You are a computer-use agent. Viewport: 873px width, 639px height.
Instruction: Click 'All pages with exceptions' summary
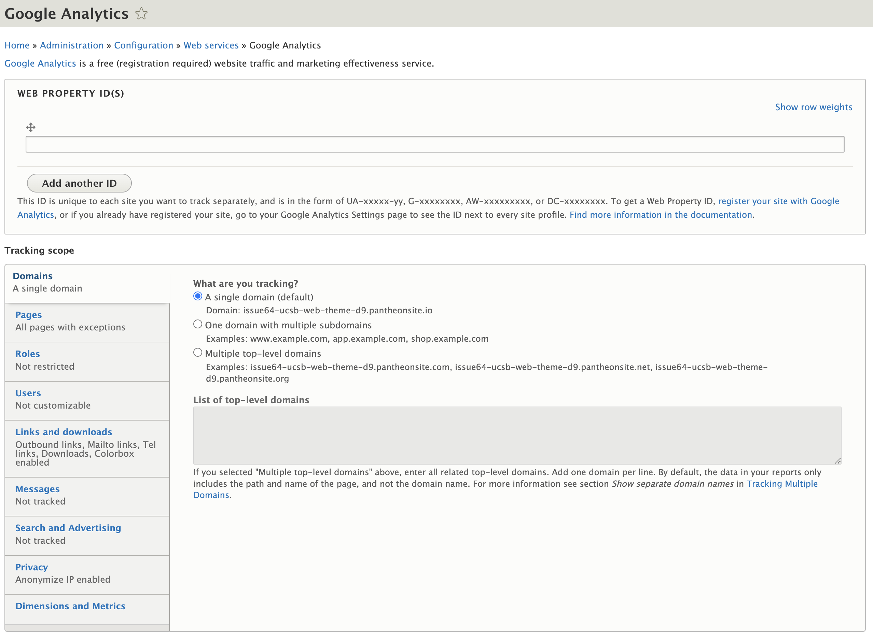point(70,327)
